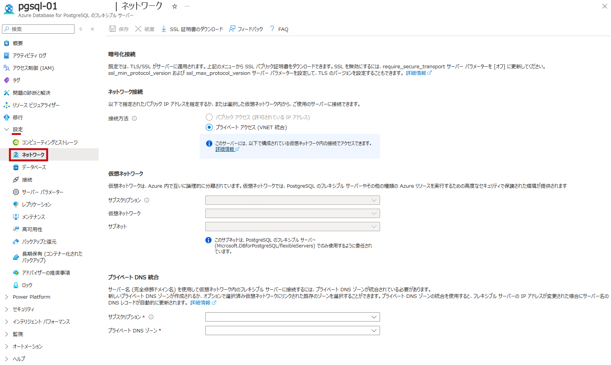Select the パブリック アクセス radio button
Image resolution: width=611 pixels, height=365 pixels.
coord(209,117)
